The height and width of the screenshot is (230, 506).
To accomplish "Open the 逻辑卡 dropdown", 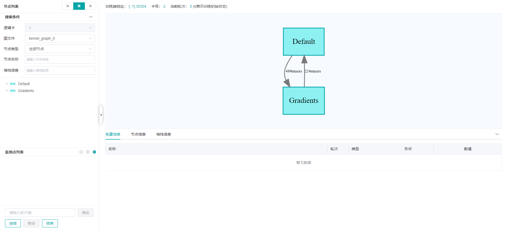I will coord(60,28).
